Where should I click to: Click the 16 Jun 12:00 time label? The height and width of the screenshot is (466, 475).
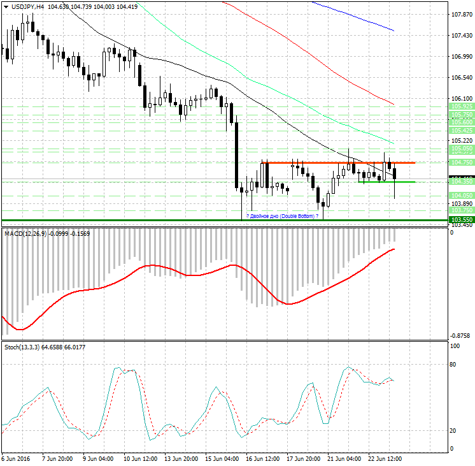(262, 458)
